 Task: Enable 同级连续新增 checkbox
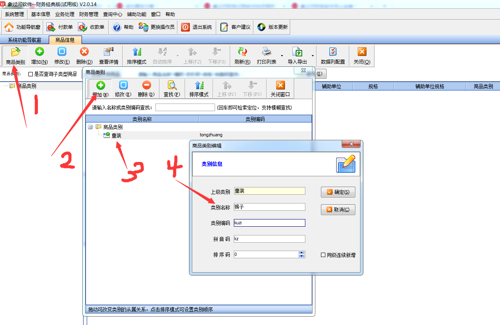pos(323,255)
